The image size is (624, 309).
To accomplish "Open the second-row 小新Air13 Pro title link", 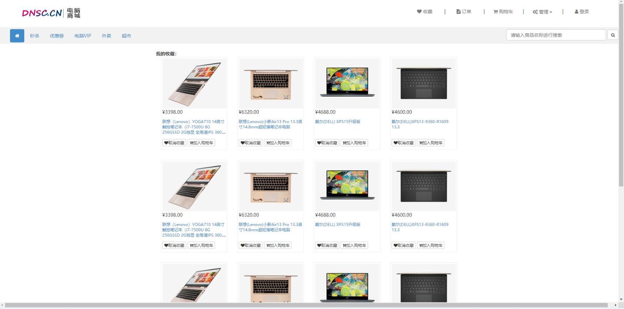I will [x=271, y=227].
